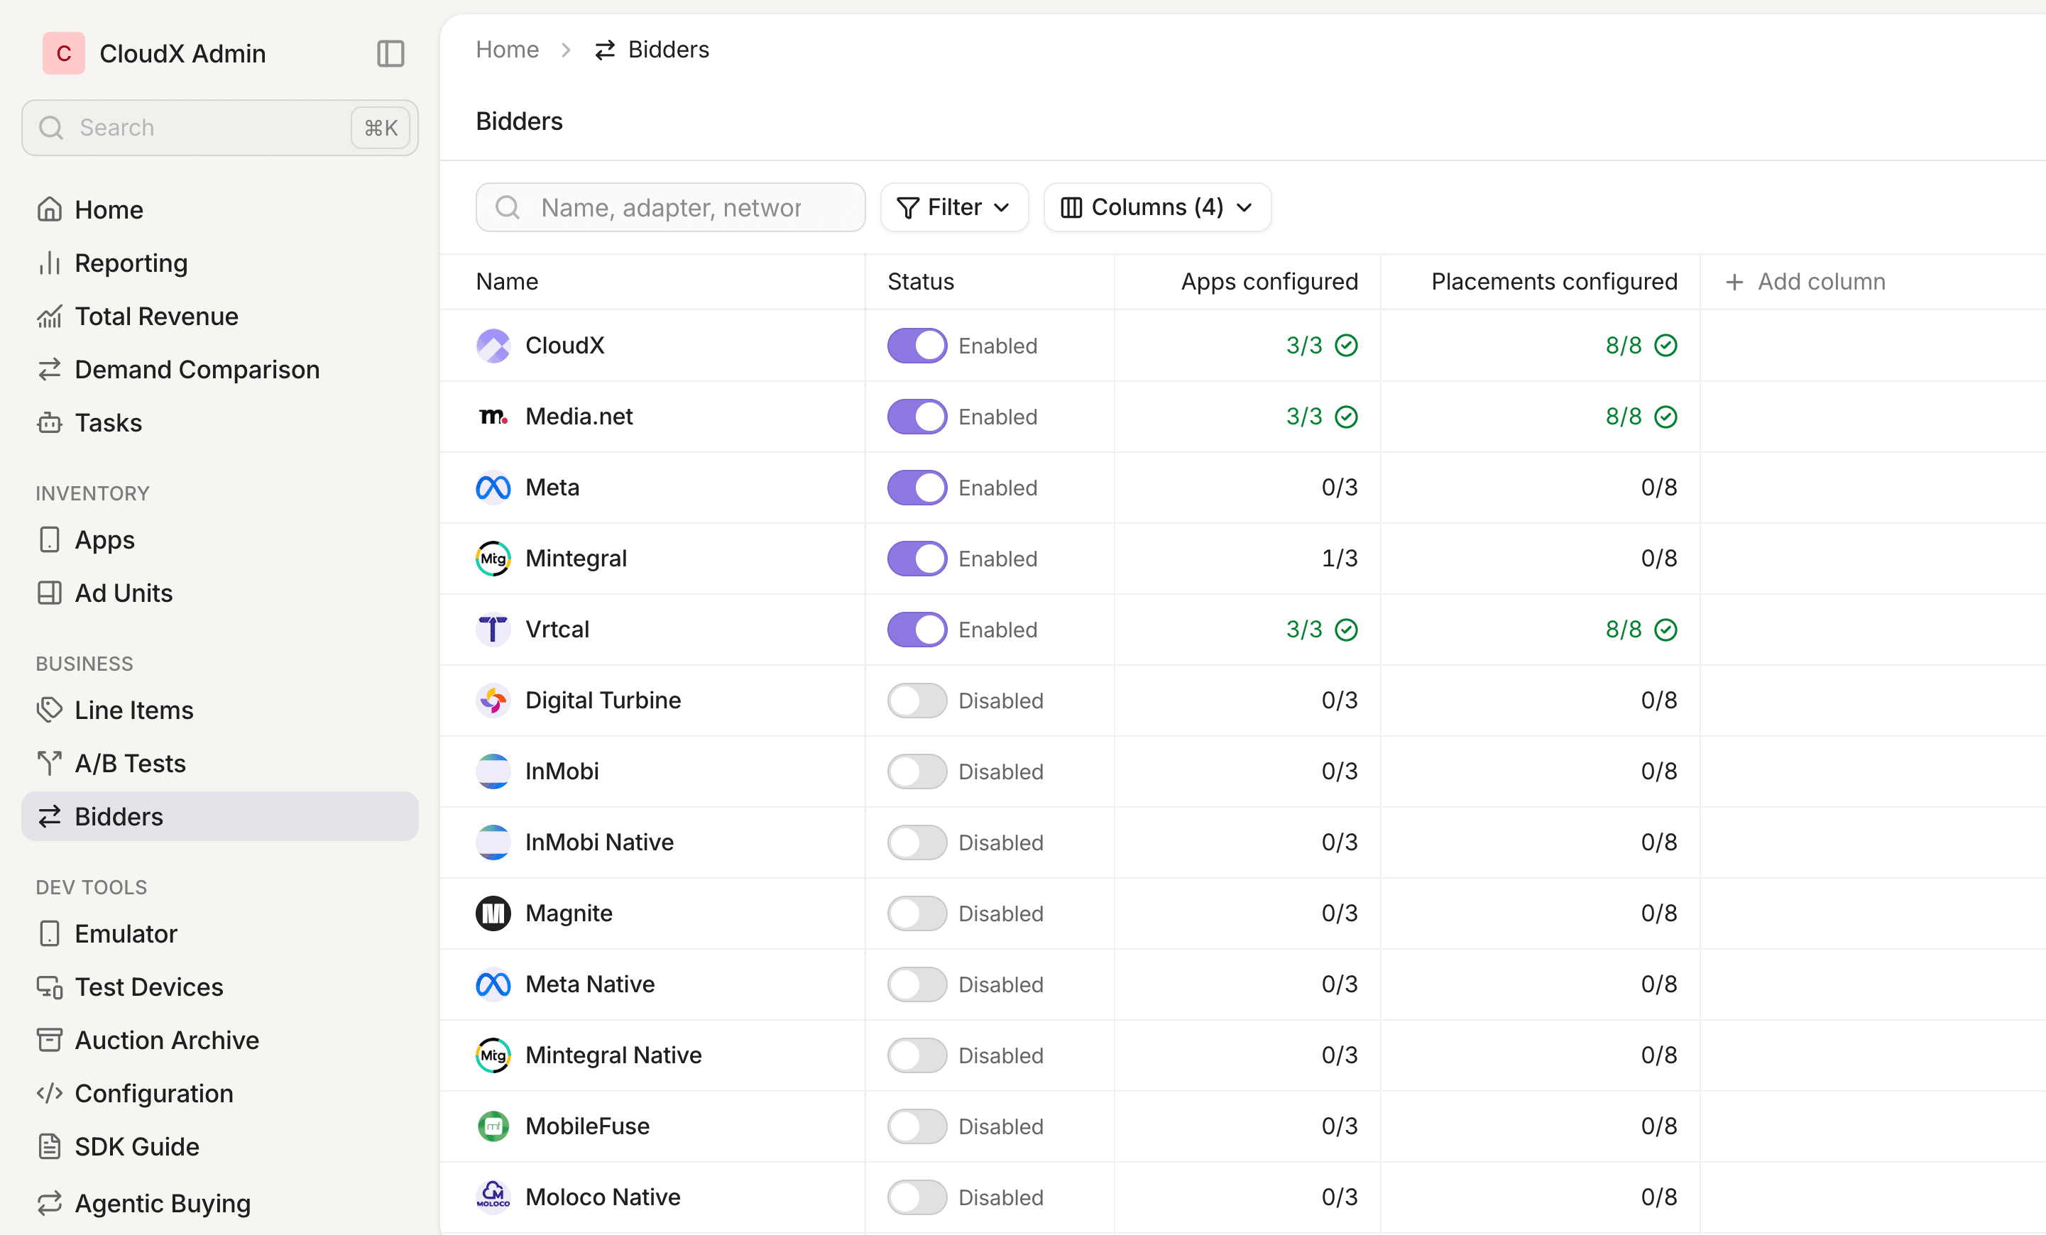Disable the Media.net bidder toggle
This screenshot has height=1235, width=2046.
[x=917, y=417]
